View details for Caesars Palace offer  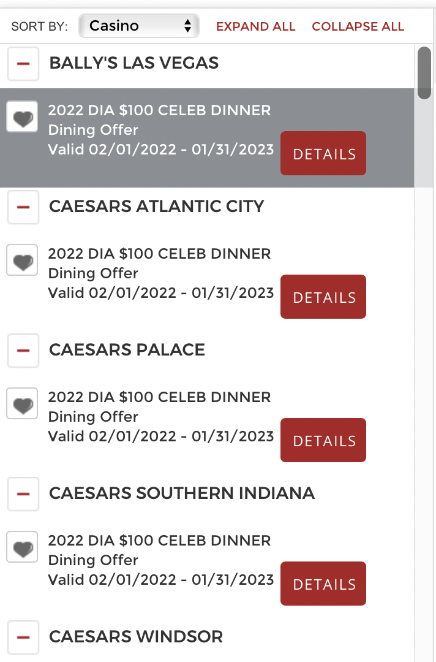coord(323,440)
